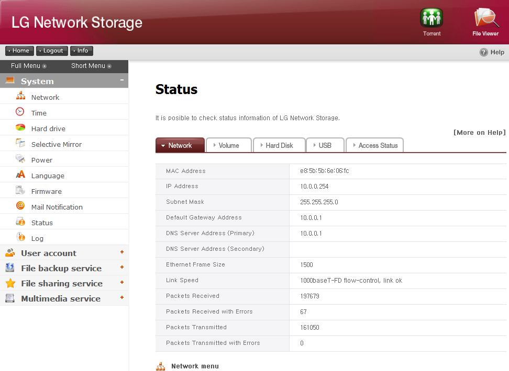Click the Link Speed value 1000baseT-FD
Image resolution: width=509 pixels, height=371 pixels.
coord(351,280)
